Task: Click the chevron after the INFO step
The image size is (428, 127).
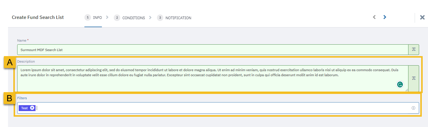Action: point(107,17)
